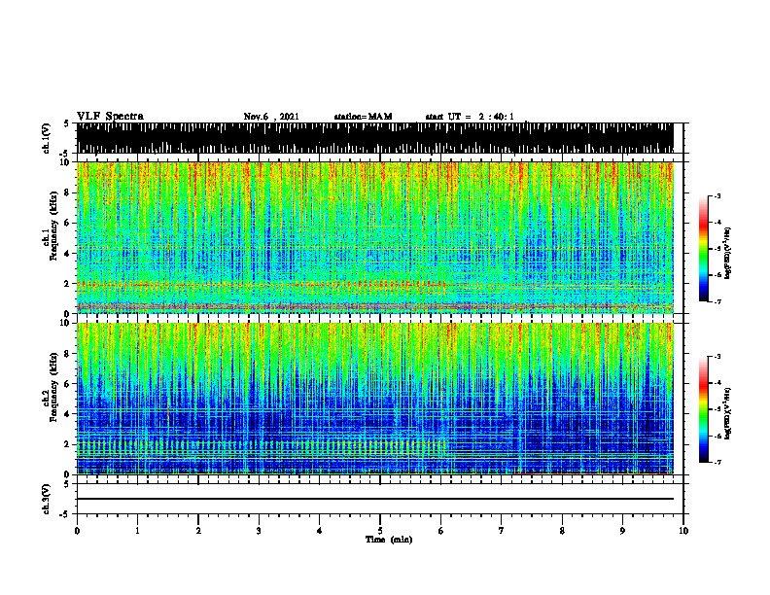The image size is (770, 595).
Task: Click the ch.1 frequency axis "4" tick label
Action: click(x=68, y=254)
